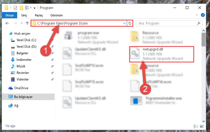The width and height of the screenshot is (210, 132).
Task: Select the netupgrd.dll file
Action: tap(162, 54)
